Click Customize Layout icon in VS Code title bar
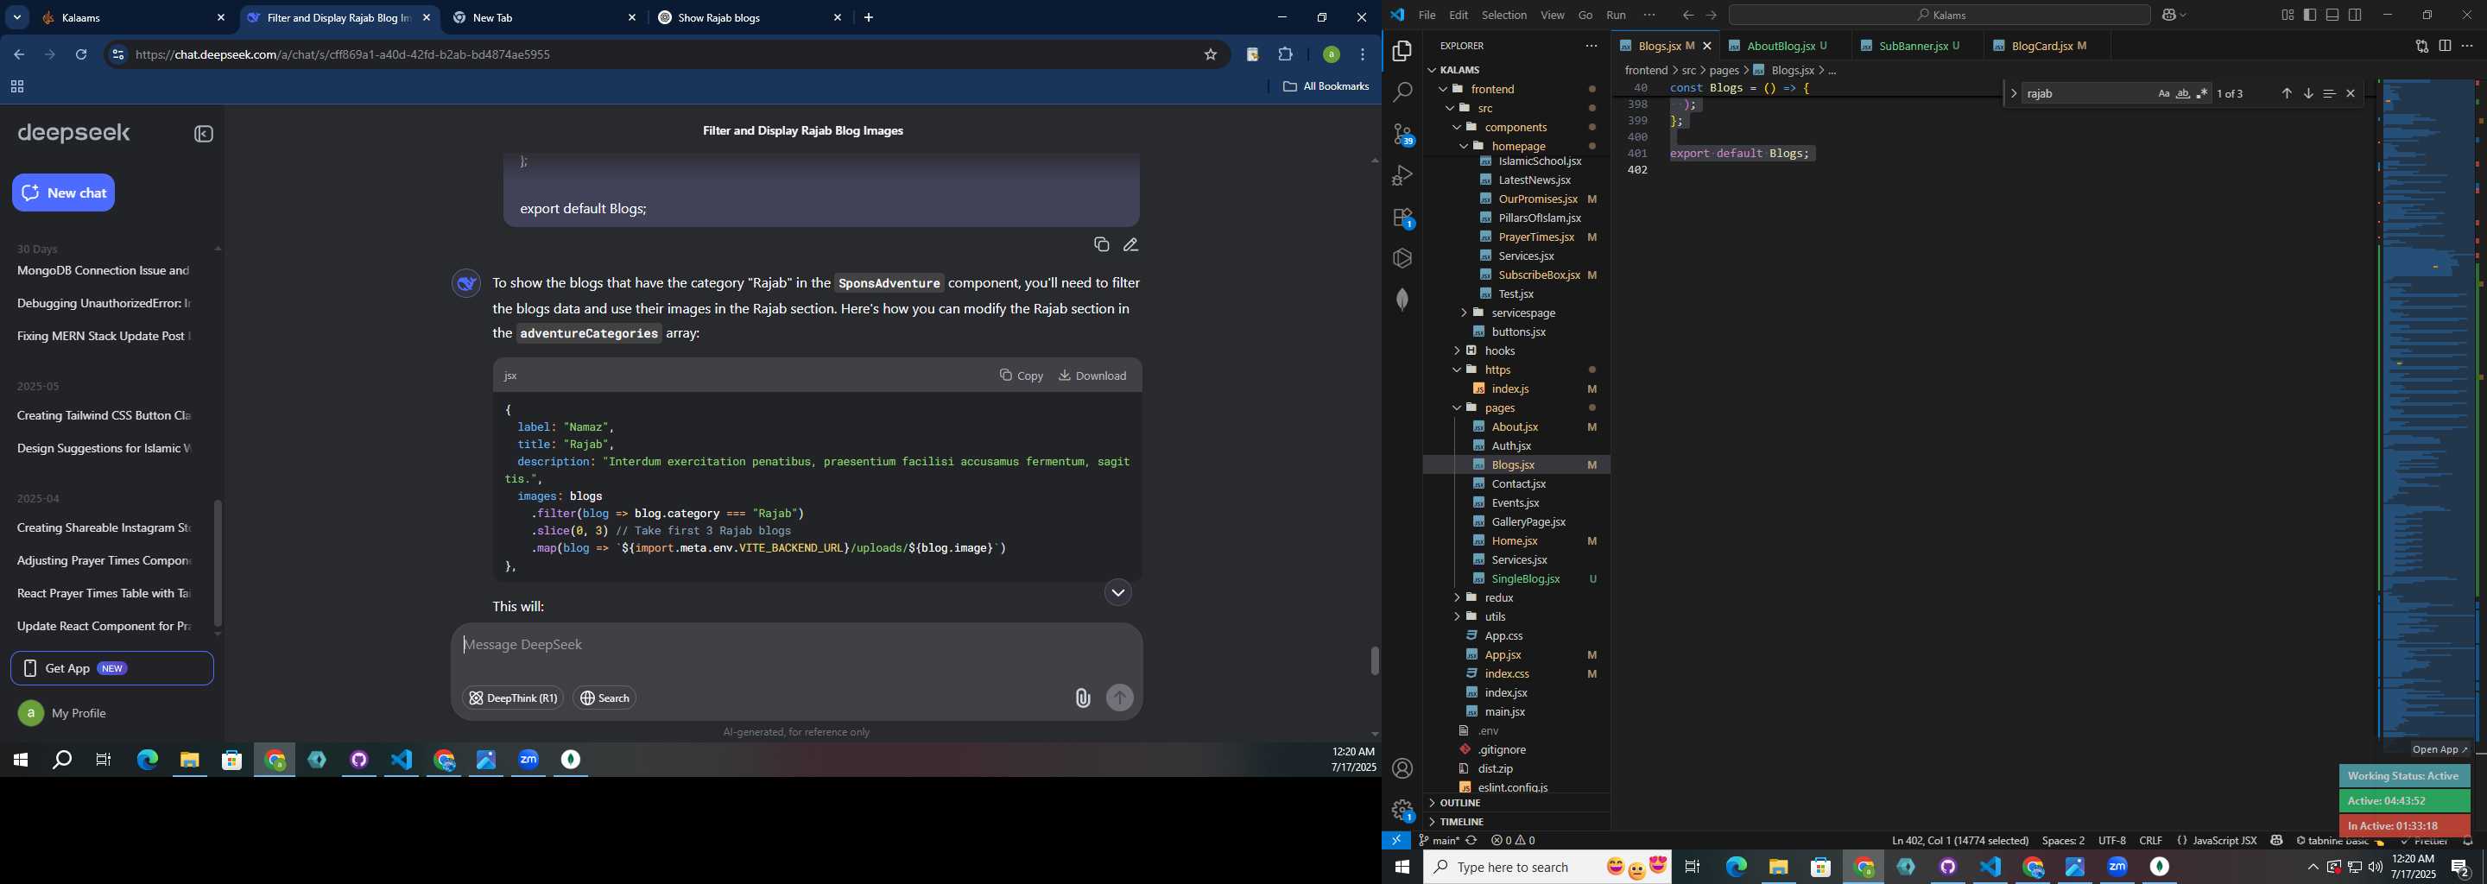This screenshot has width=2487, height=884. [2288, 16]
